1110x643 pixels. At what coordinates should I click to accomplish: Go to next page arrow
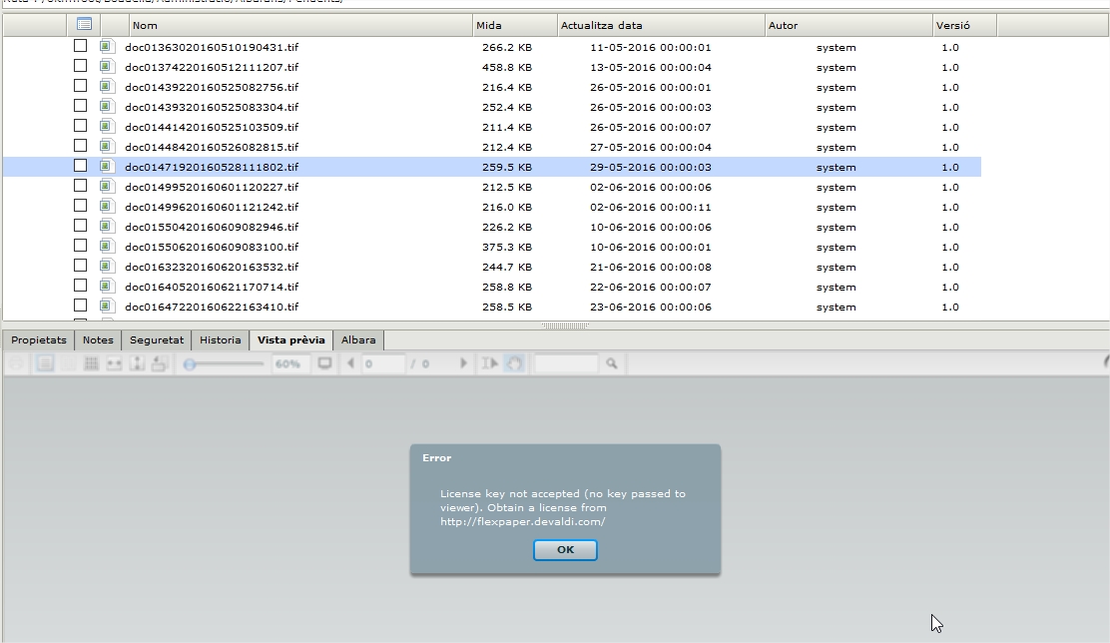click(x=463, y=364)
